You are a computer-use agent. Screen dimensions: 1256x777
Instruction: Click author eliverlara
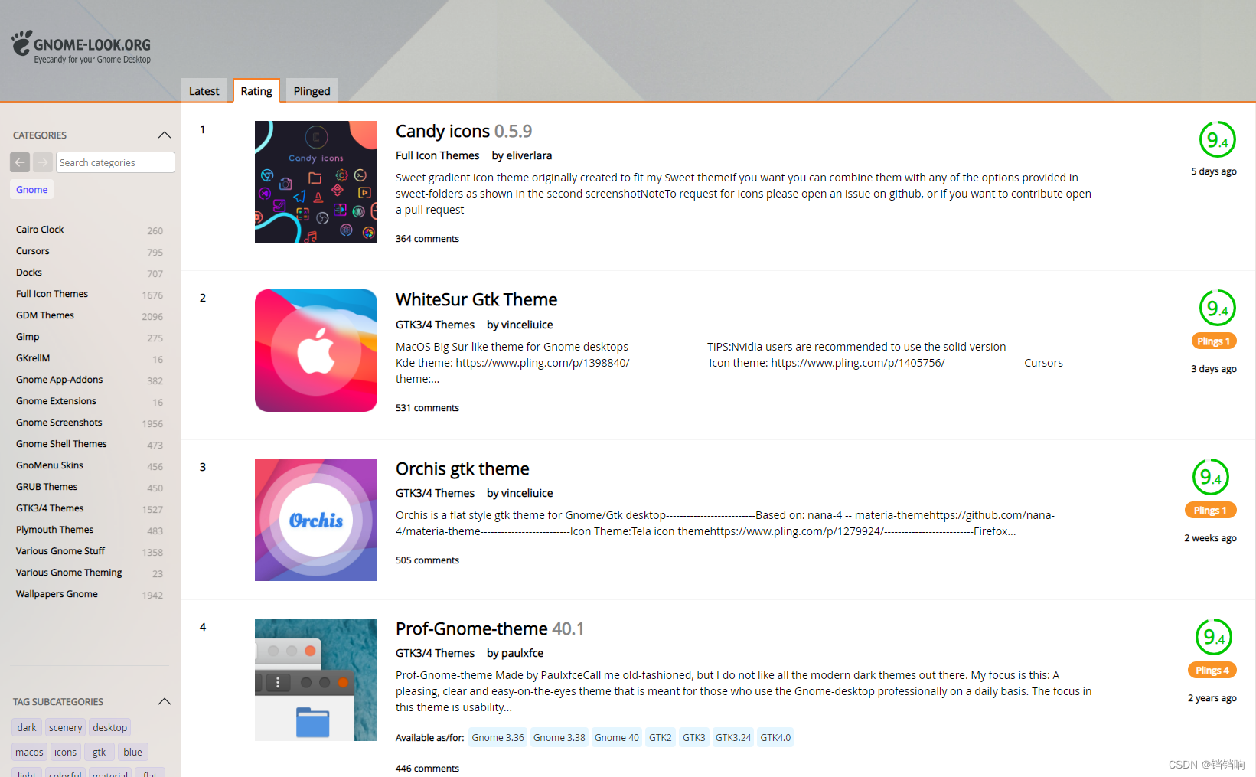pyautogui.click(x=529, y=155)
